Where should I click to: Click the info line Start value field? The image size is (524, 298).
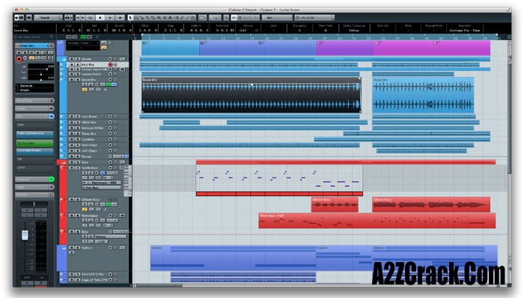pos(72,31)
